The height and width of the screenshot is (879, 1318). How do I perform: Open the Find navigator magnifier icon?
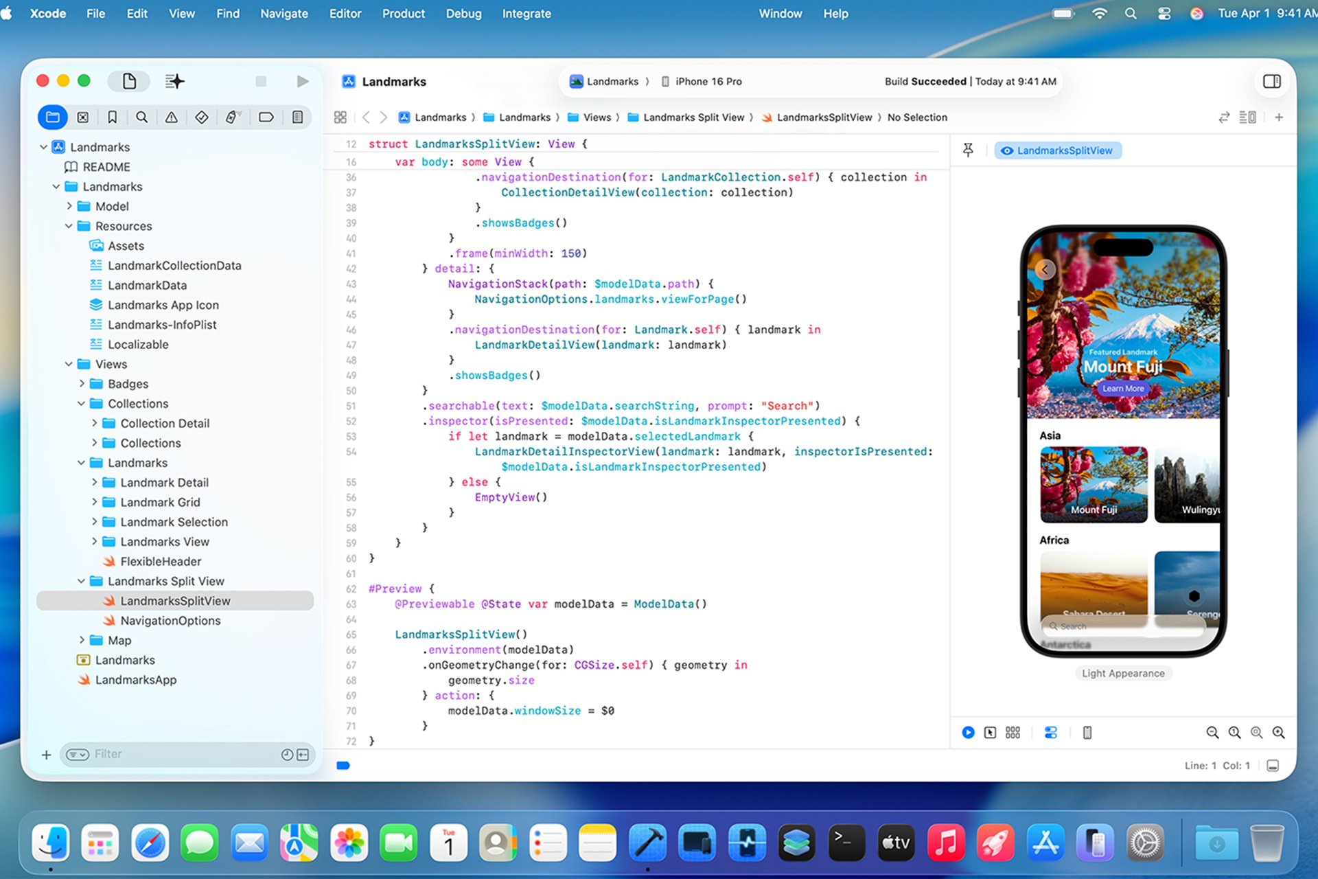(x=141, y=117)
